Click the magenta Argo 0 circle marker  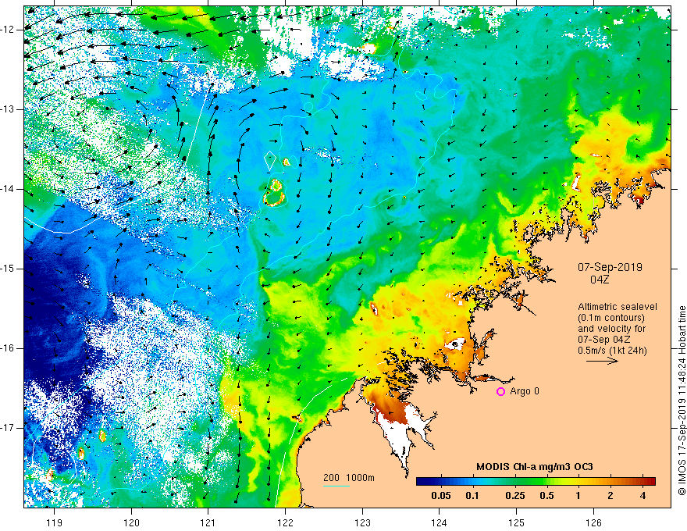[x=500, y=392]
